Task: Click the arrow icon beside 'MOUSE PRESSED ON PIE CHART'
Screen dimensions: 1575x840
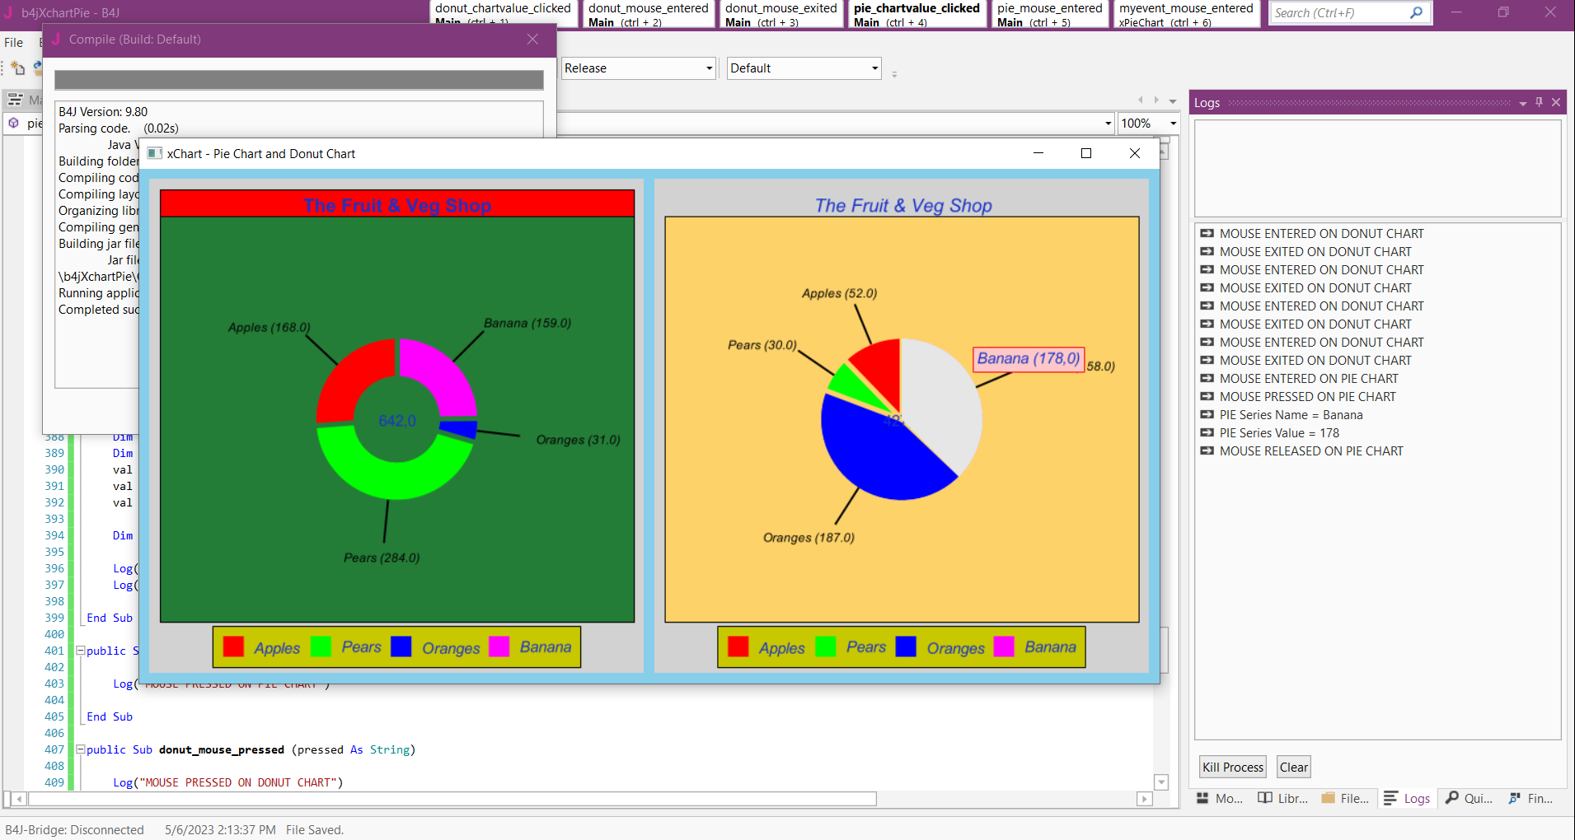Action: [1207, 397]
